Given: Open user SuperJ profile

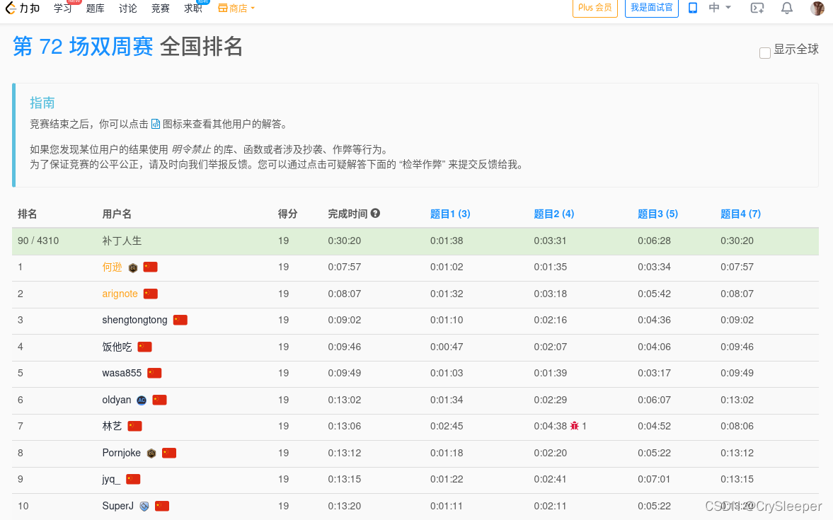Looking at the screenshot, I should pyautogui.click(x=118, y=506).
